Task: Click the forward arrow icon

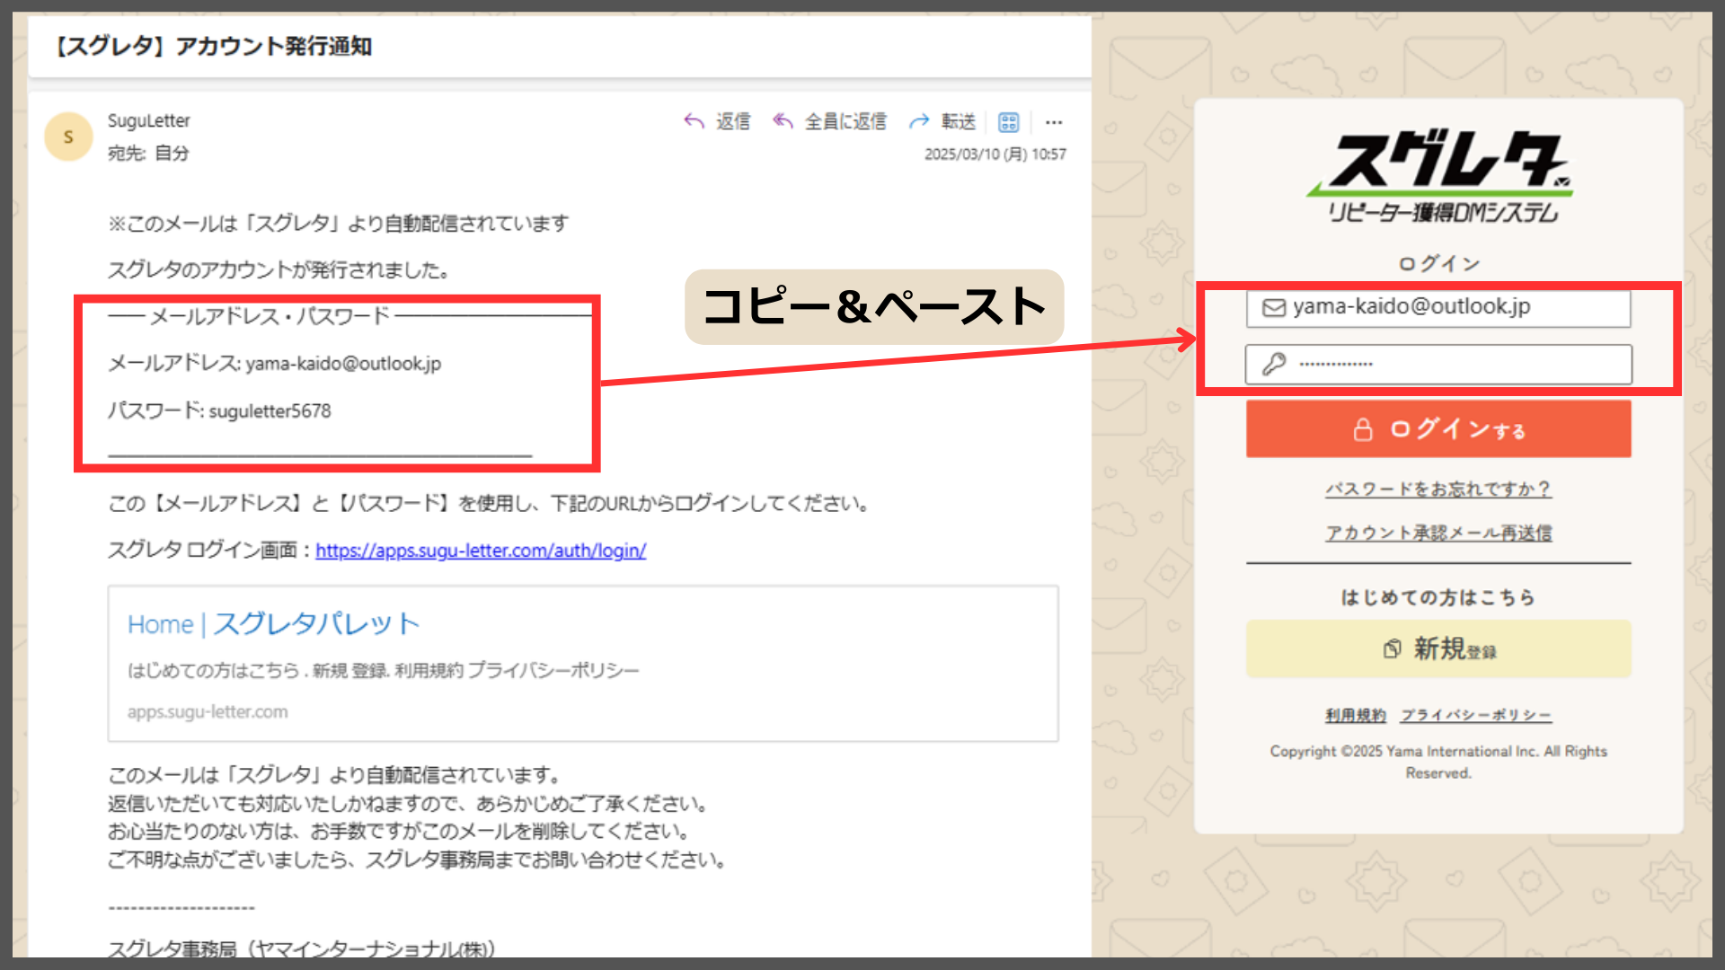Action: point(918,121)
